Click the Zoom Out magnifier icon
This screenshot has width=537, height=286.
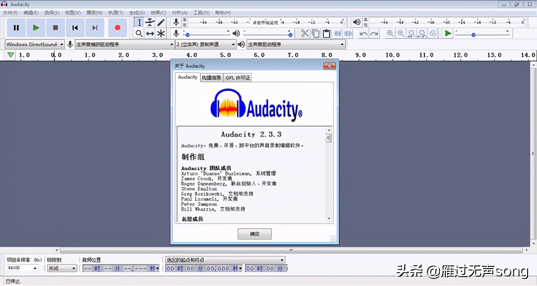click(401, 34)
